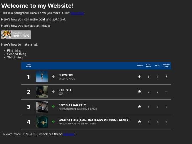Image resolution: width=192 pixels, height=144 pixels.
Task: Click the KILL BILL song title
Action: coord(65,90)
